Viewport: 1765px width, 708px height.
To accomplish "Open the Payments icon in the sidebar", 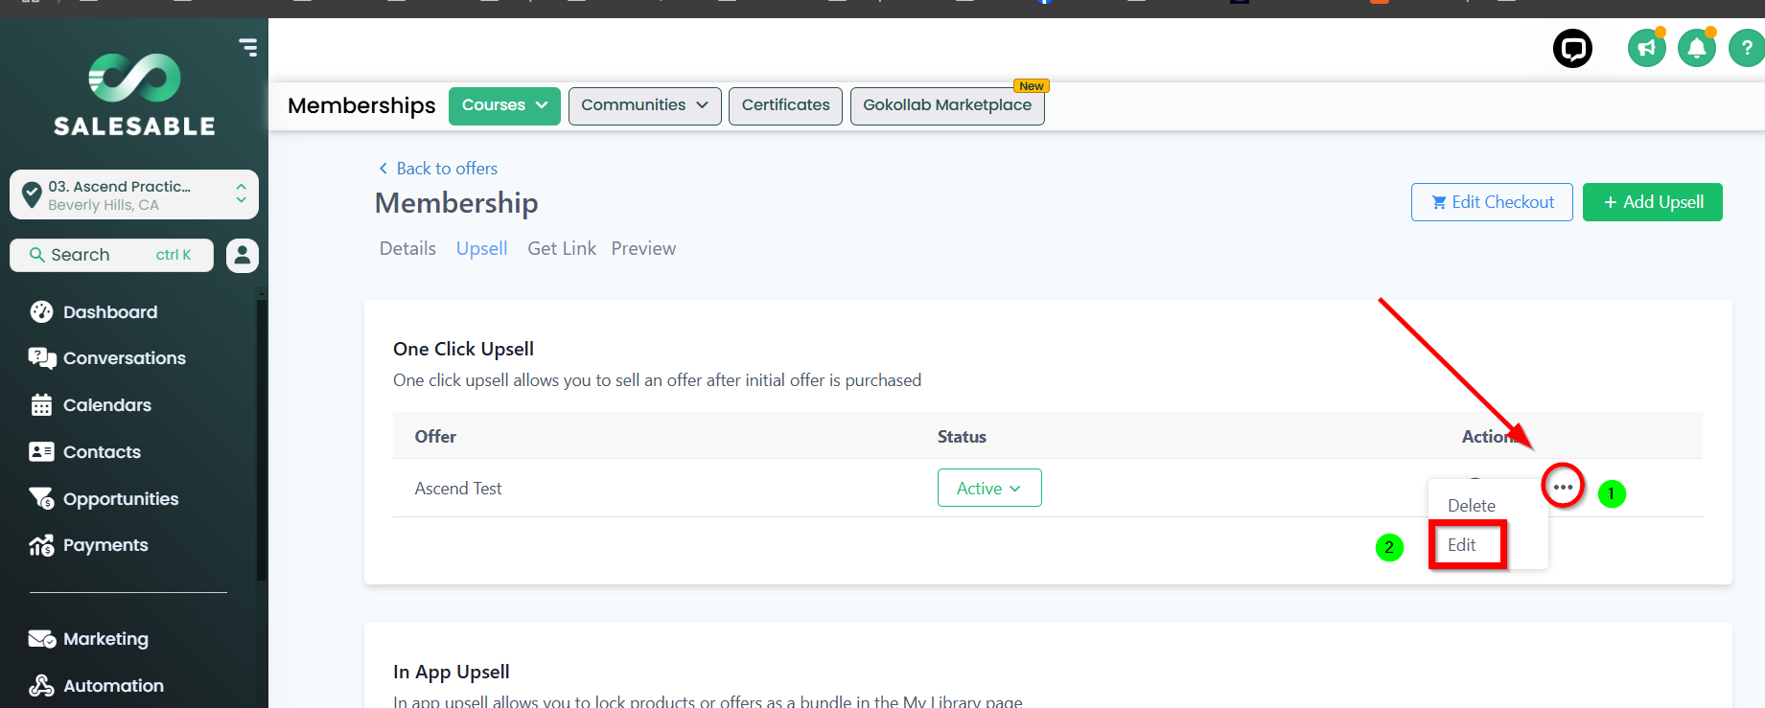I will coord(41,545).
